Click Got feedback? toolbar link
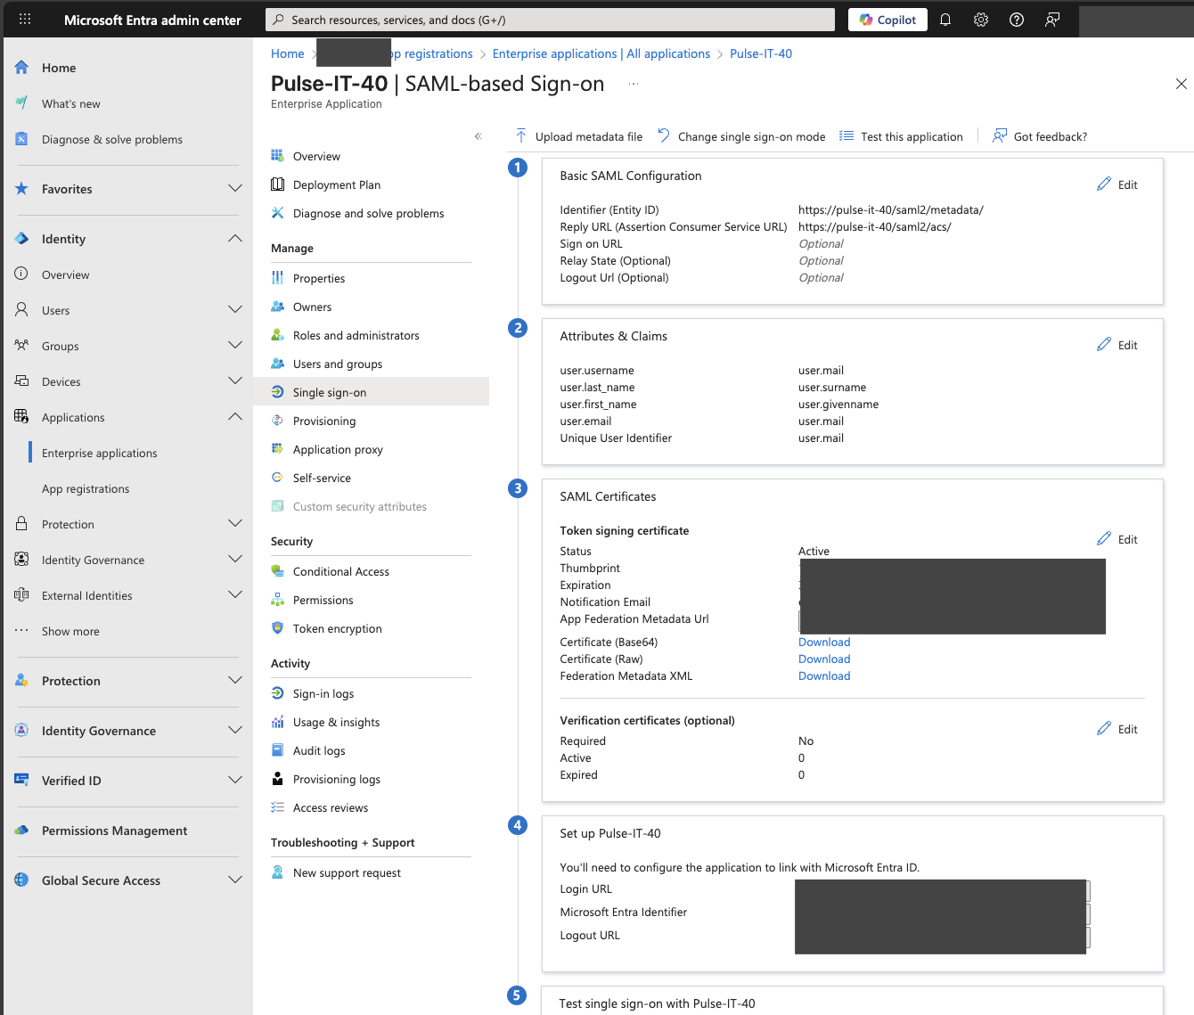 click(x=1040, y=136)
